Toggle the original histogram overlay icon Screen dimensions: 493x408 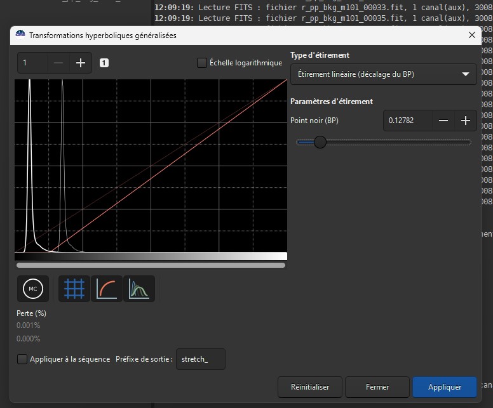139,289
